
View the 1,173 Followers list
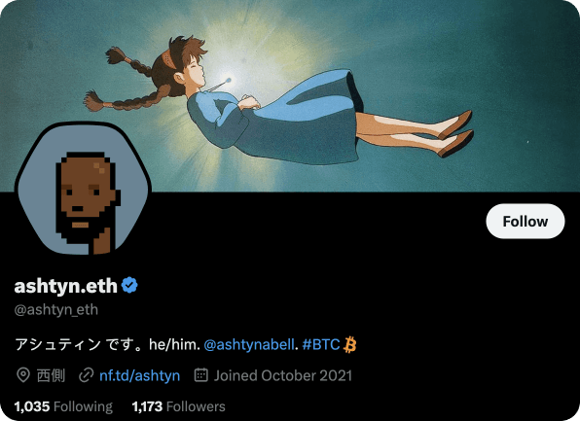pyautogui.click(x=179, y=406)
